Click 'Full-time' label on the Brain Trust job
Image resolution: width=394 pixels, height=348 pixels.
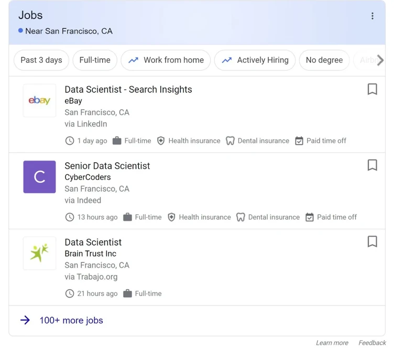click(x=148, y=293)
